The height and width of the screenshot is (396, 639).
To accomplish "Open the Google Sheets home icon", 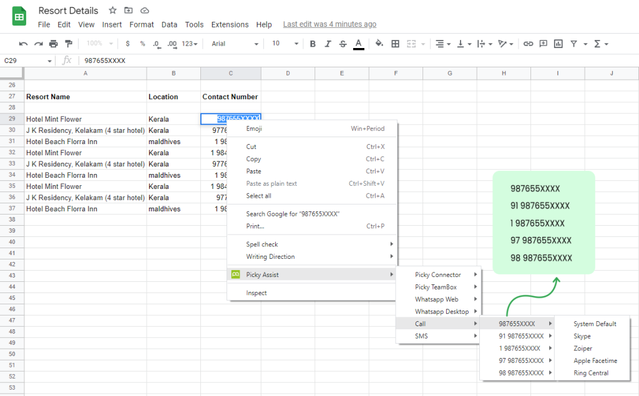I will 19,17.
